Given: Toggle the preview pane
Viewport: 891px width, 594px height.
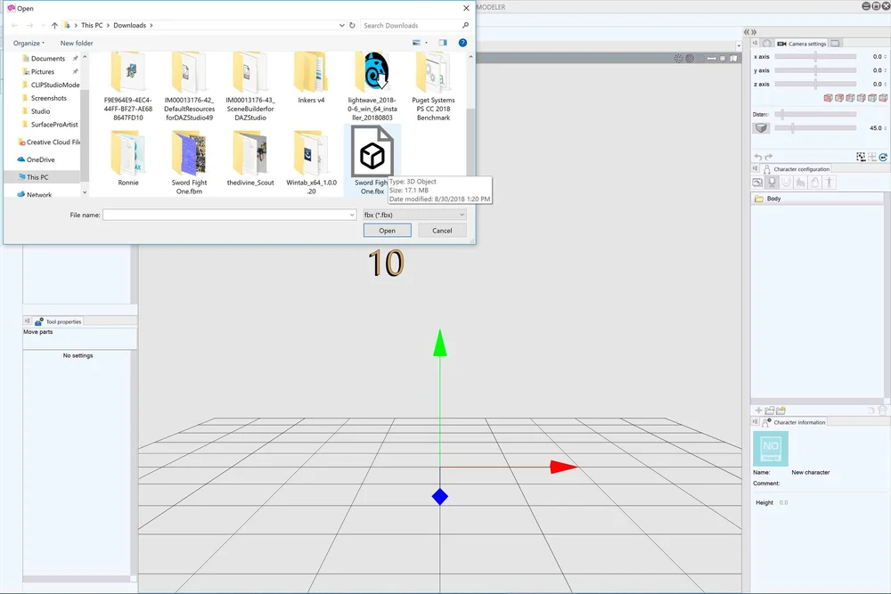Looking at the screenshot, I should tap(443, 43).
